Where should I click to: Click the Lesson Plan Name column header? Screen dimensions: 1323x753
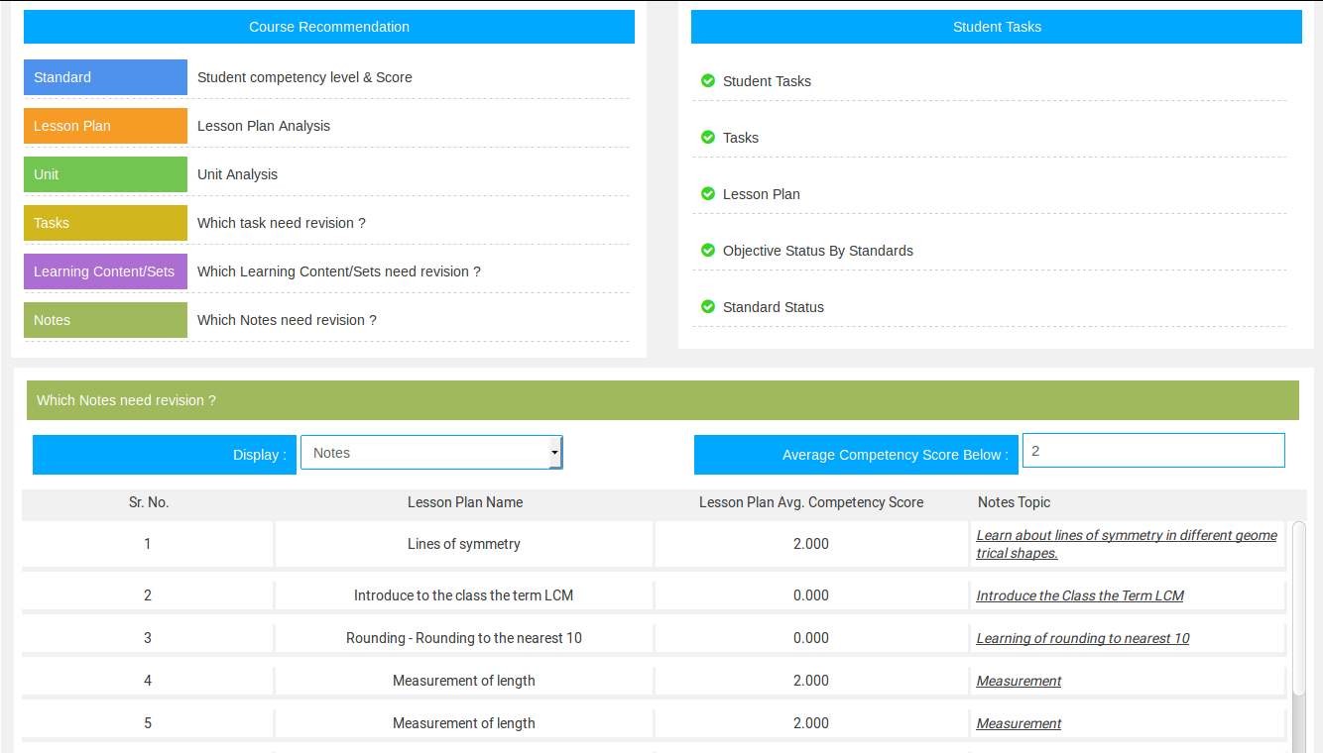[465, 502]
